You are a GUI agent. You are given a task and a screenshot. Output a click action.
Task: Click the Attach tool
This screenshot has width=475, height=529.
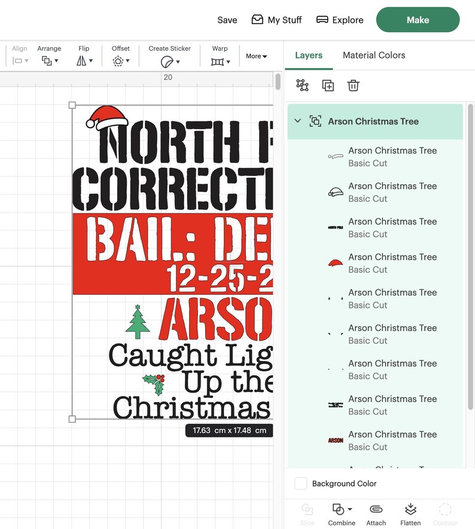point(376,515)
